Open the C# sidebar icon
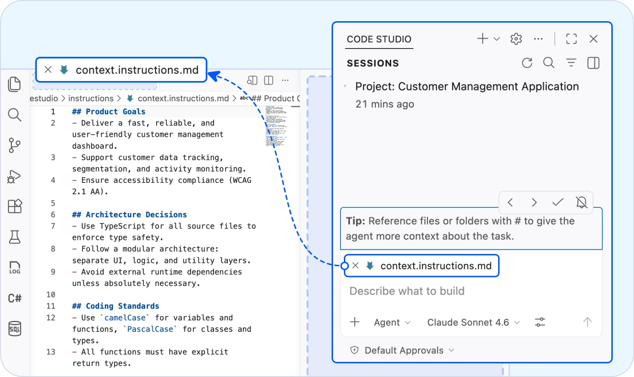This screenshot has height=377, width=634. 15,298
